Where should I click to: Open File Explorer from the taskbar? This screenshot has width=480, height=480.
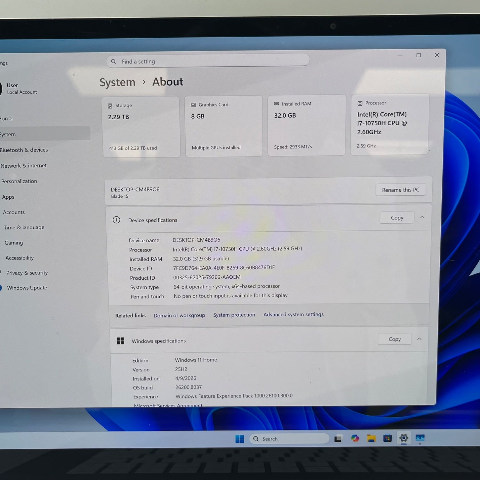pos(371,438)
